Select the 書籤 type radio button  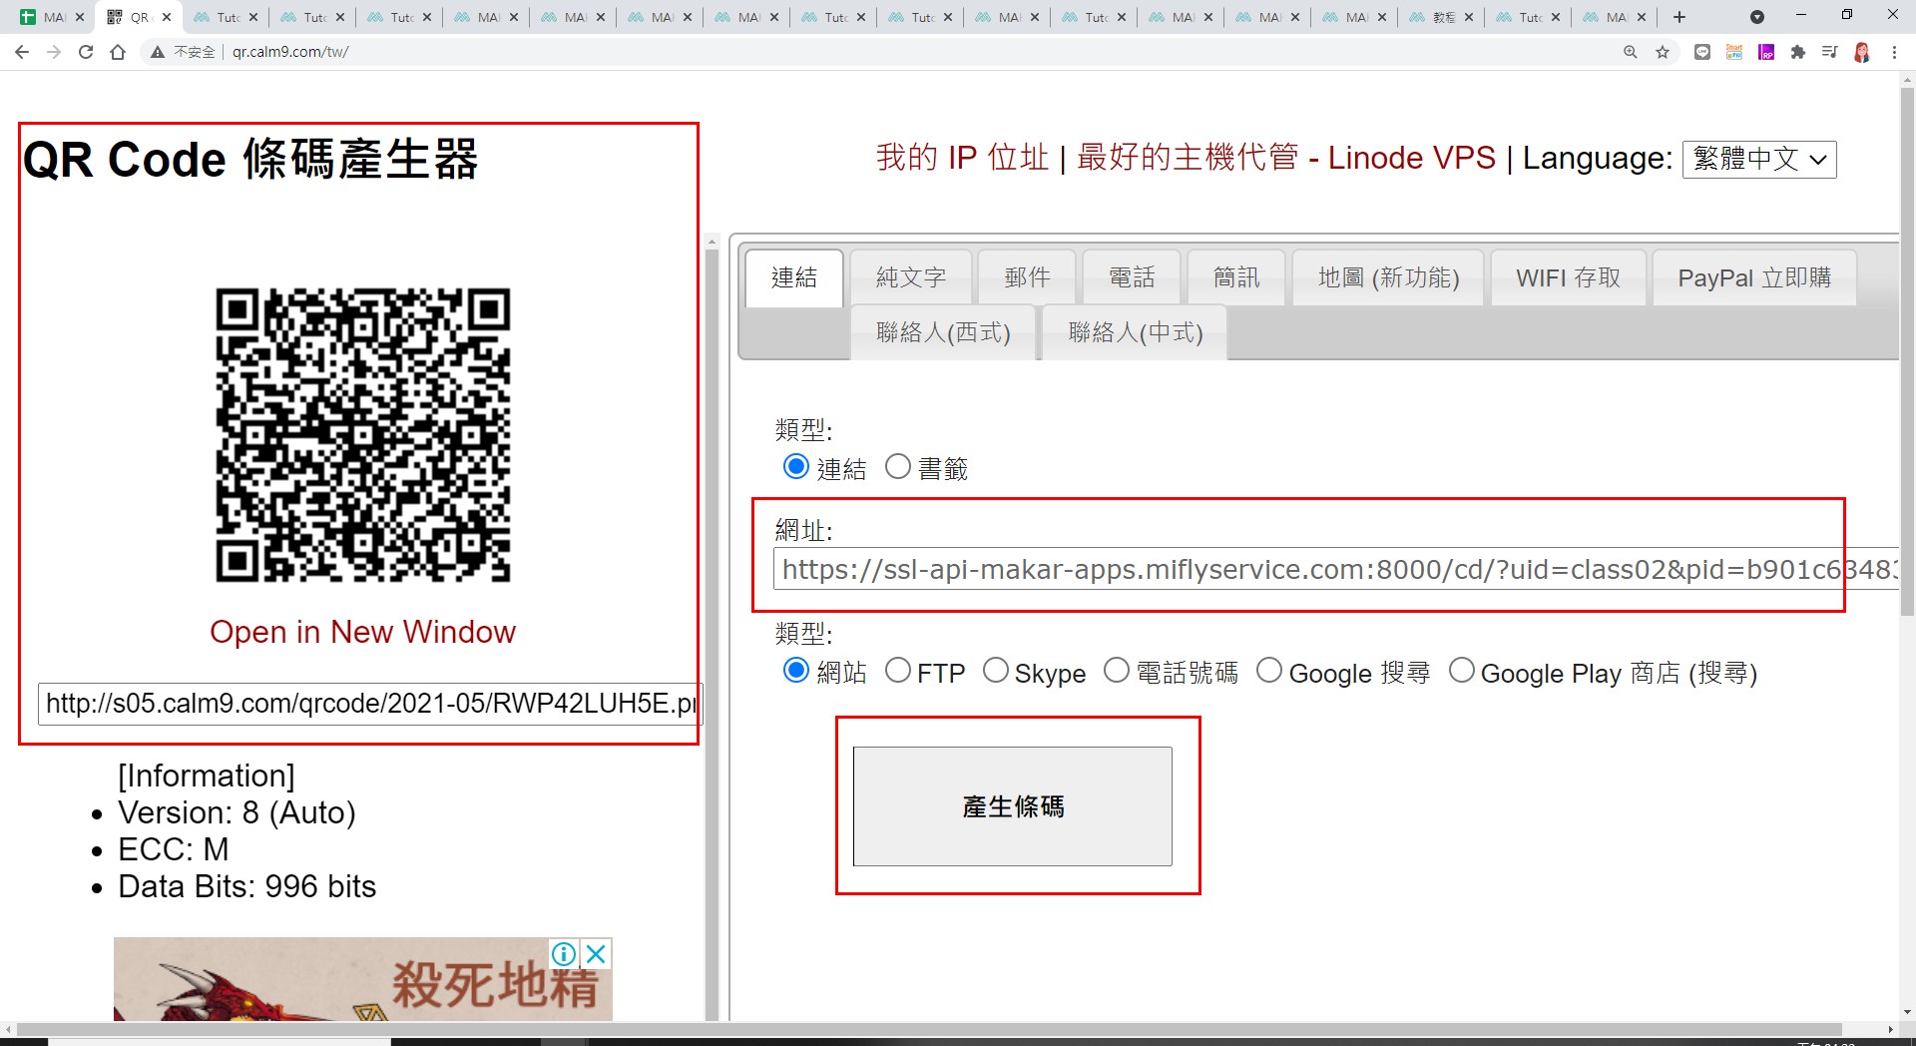tap(898, 467)
